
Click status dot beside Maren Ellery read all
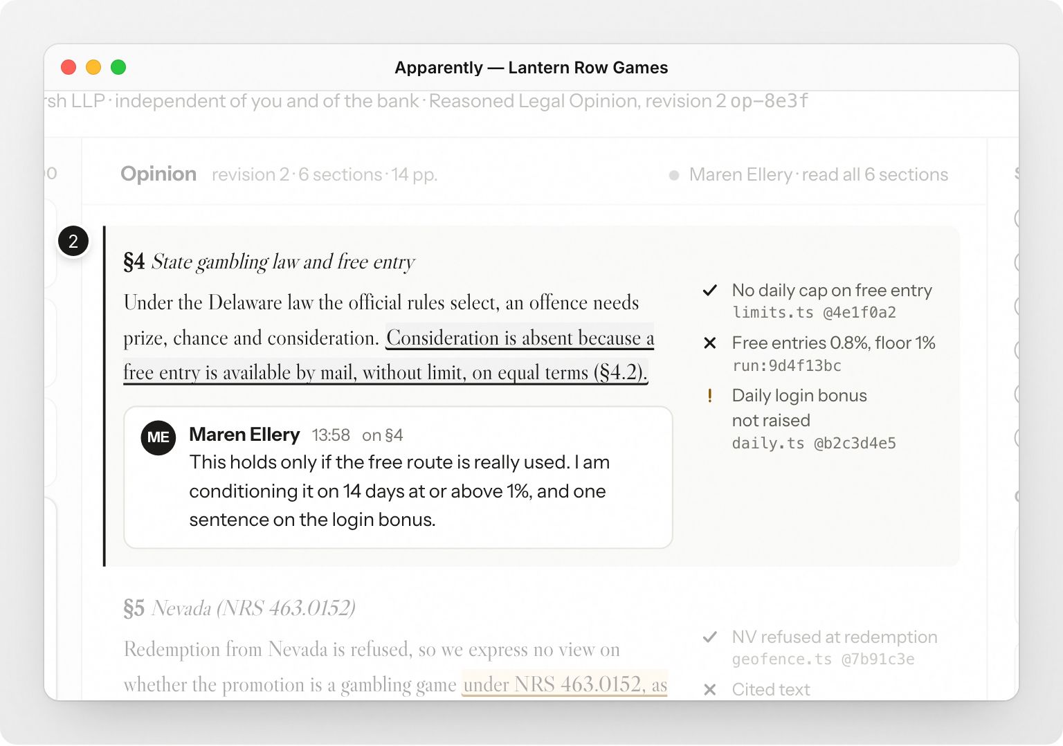point(674,176)
